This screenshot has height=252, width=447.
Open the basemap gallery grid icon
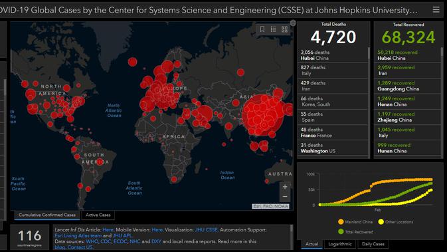tap(284, 29)
